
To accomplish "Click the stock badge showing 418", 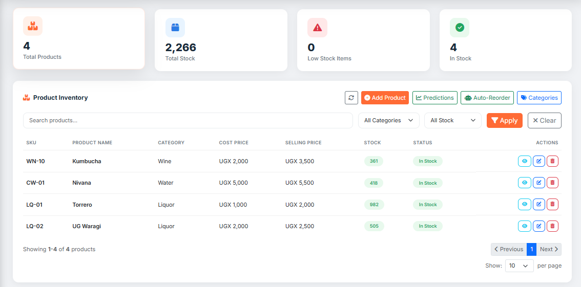I will click(x=374, y=183).
